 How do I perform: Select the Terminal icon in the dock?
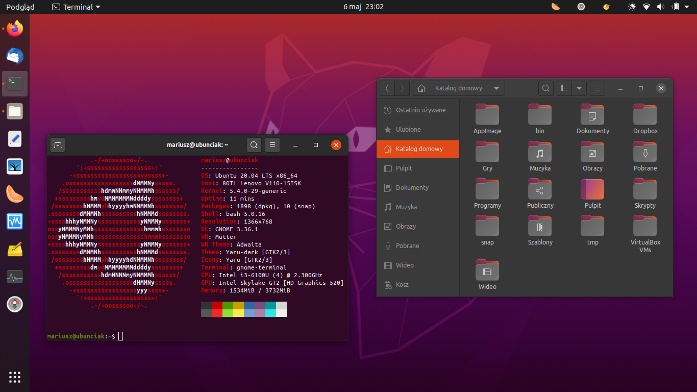click(15, 84)
